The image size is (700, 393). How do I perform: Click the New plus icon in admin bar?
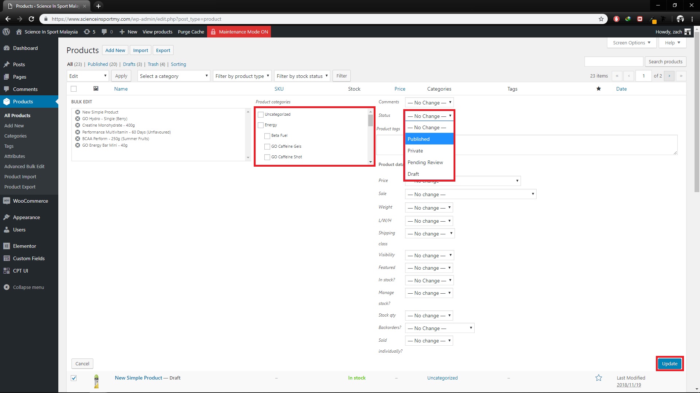122,32
